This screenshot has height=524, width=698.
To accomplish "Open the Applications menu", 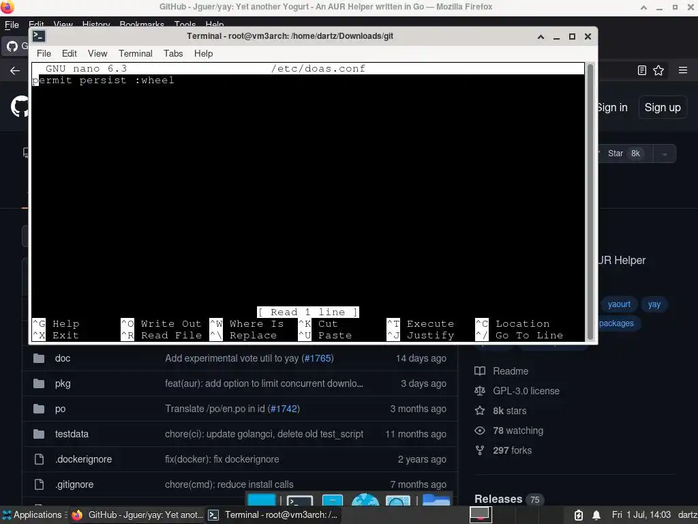I will 33,514.
